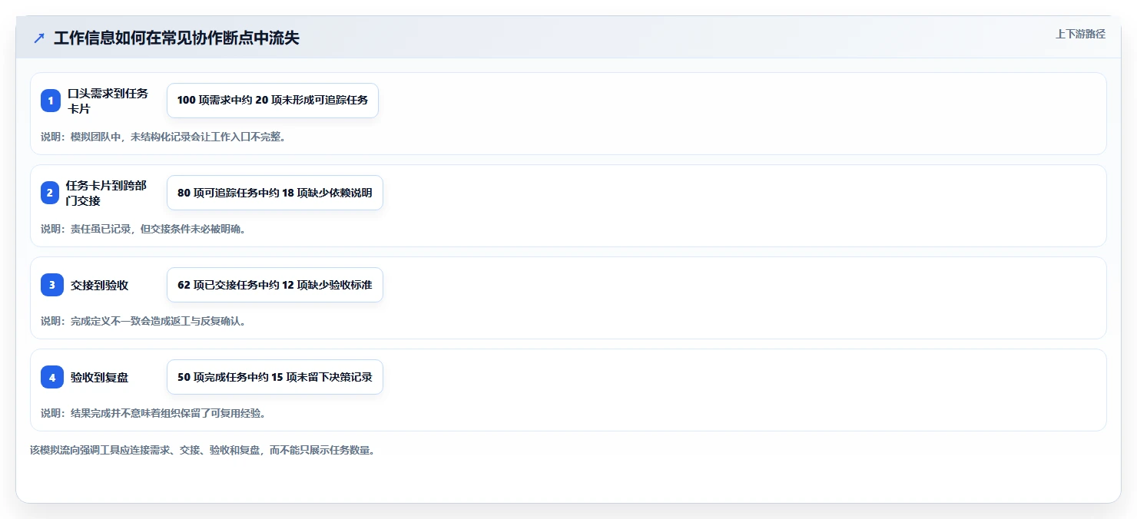Select the 交接到验收 step label

pos(99,285)
